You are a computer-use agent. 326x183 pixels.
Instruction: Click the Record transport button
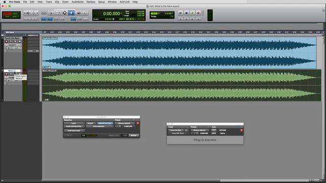point(198,13)
